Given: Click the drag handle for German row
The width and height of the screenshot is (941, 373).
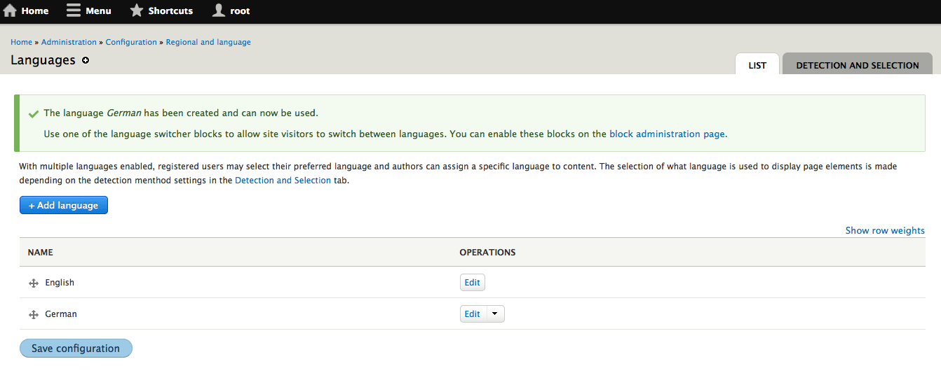Looking at the screenshot, I should [x=33, y=315].
